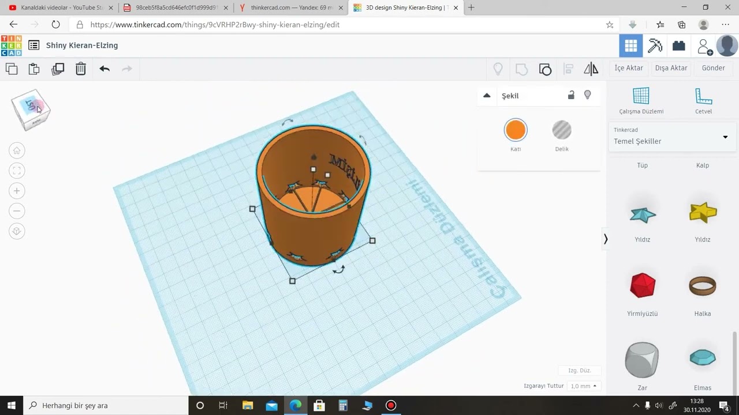Click the Paste icon in the toolbar
Screen dimensions: 739x415
pos(34,69)
